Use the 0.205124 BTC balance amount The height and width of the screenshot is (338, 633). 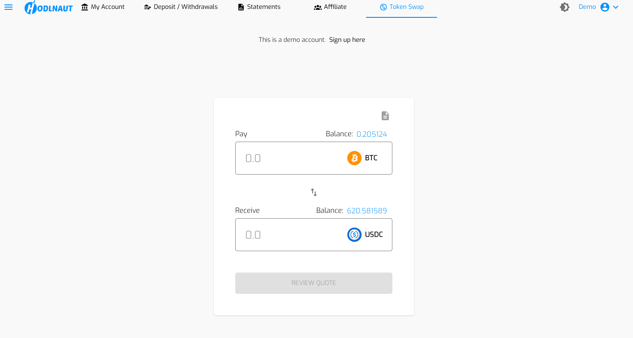click(x=372, y=134)
